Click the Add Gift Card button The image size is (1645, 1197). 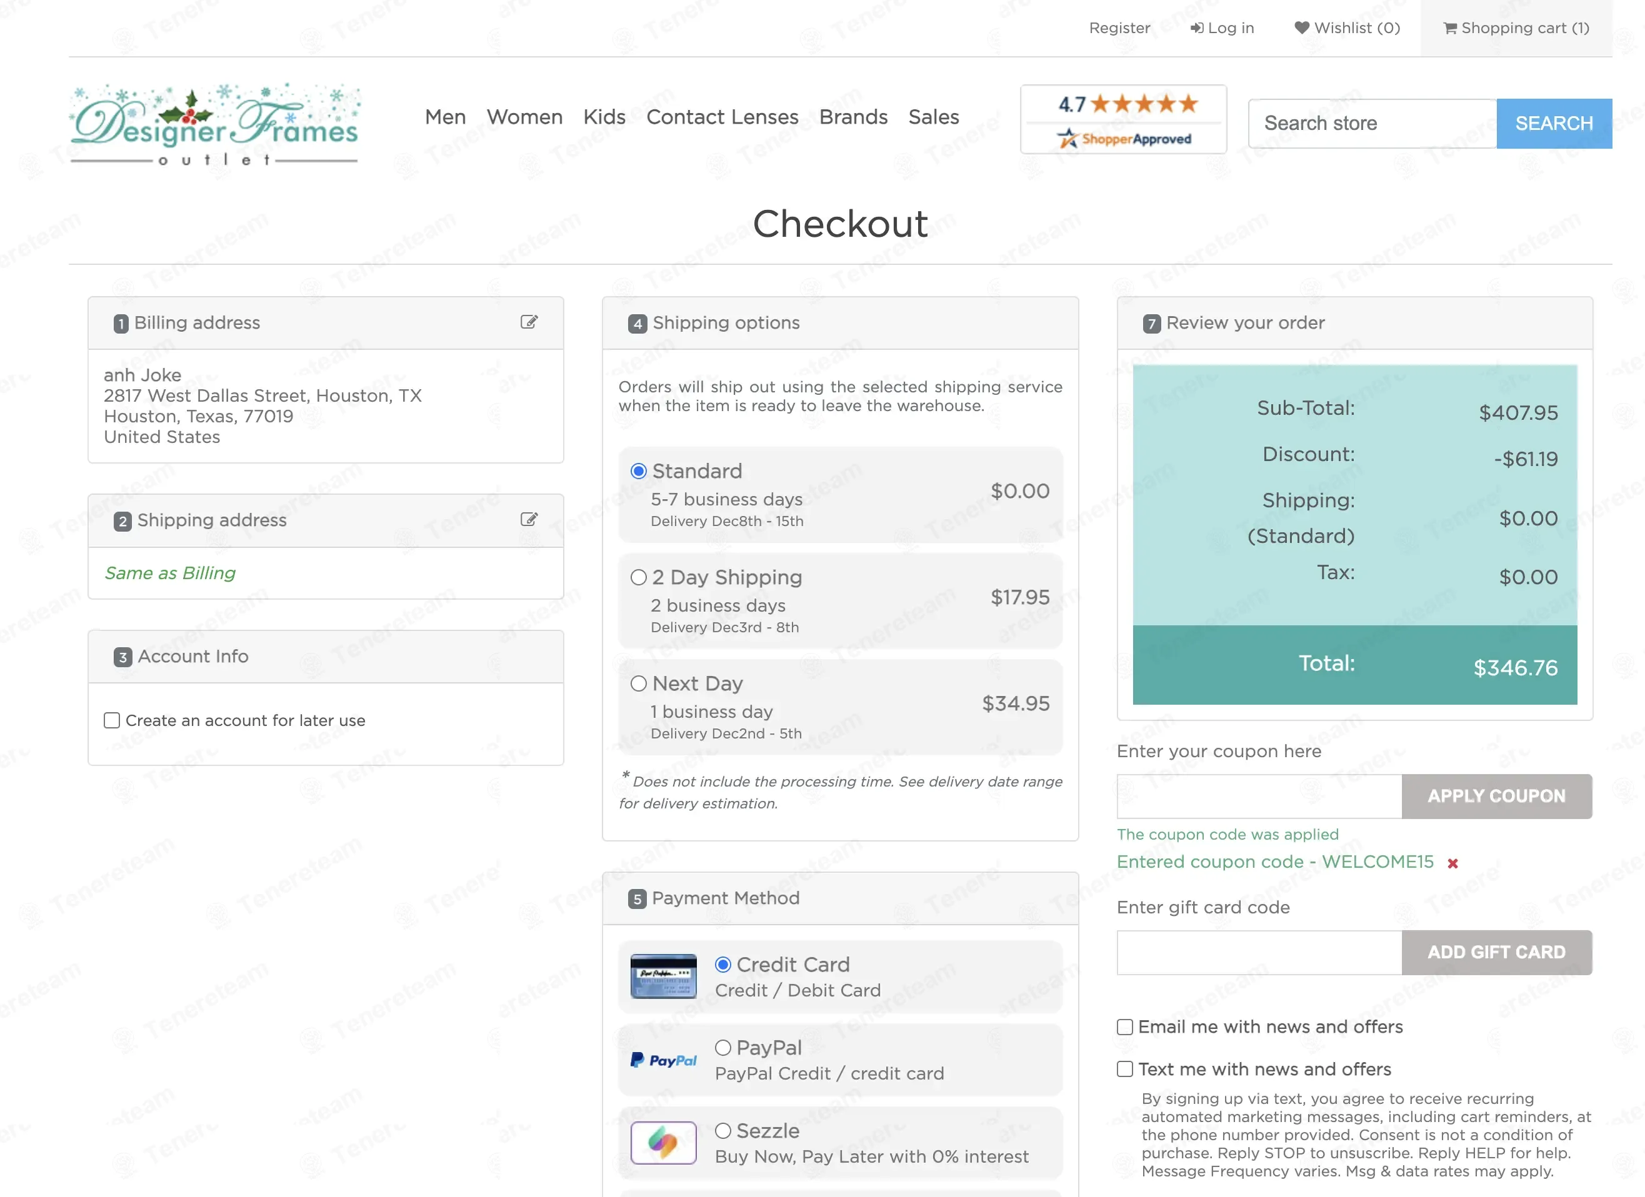1496,952
